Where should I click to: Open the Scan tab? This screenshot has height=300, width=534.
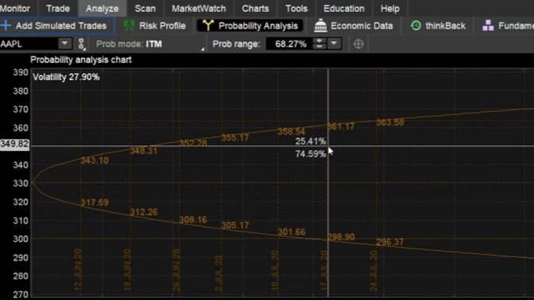tap(145, 9)
